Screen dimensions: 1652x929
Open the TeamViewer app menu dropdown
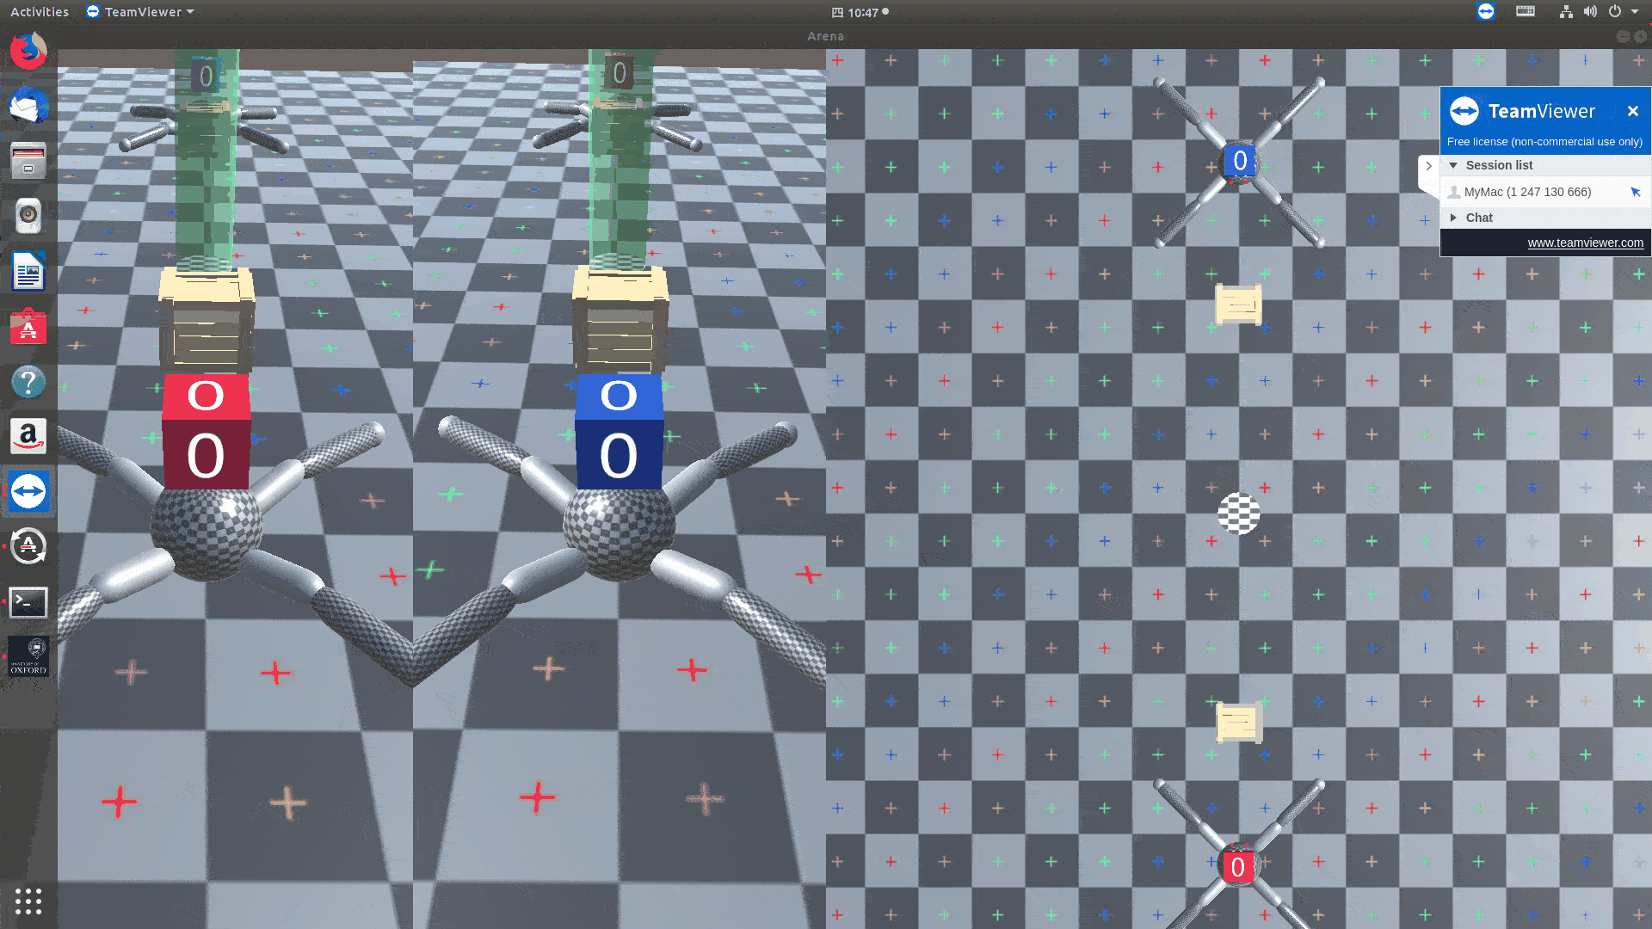[x=142, y=12]
